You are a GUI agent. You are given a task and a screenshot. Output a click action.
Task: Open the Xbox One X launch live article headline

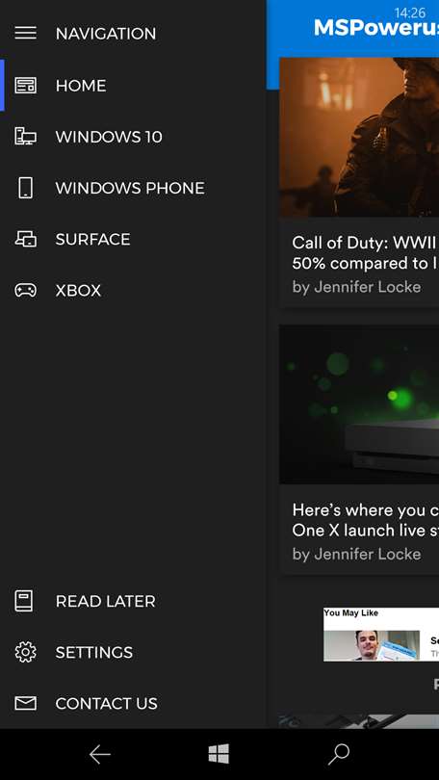click(366, 520)
